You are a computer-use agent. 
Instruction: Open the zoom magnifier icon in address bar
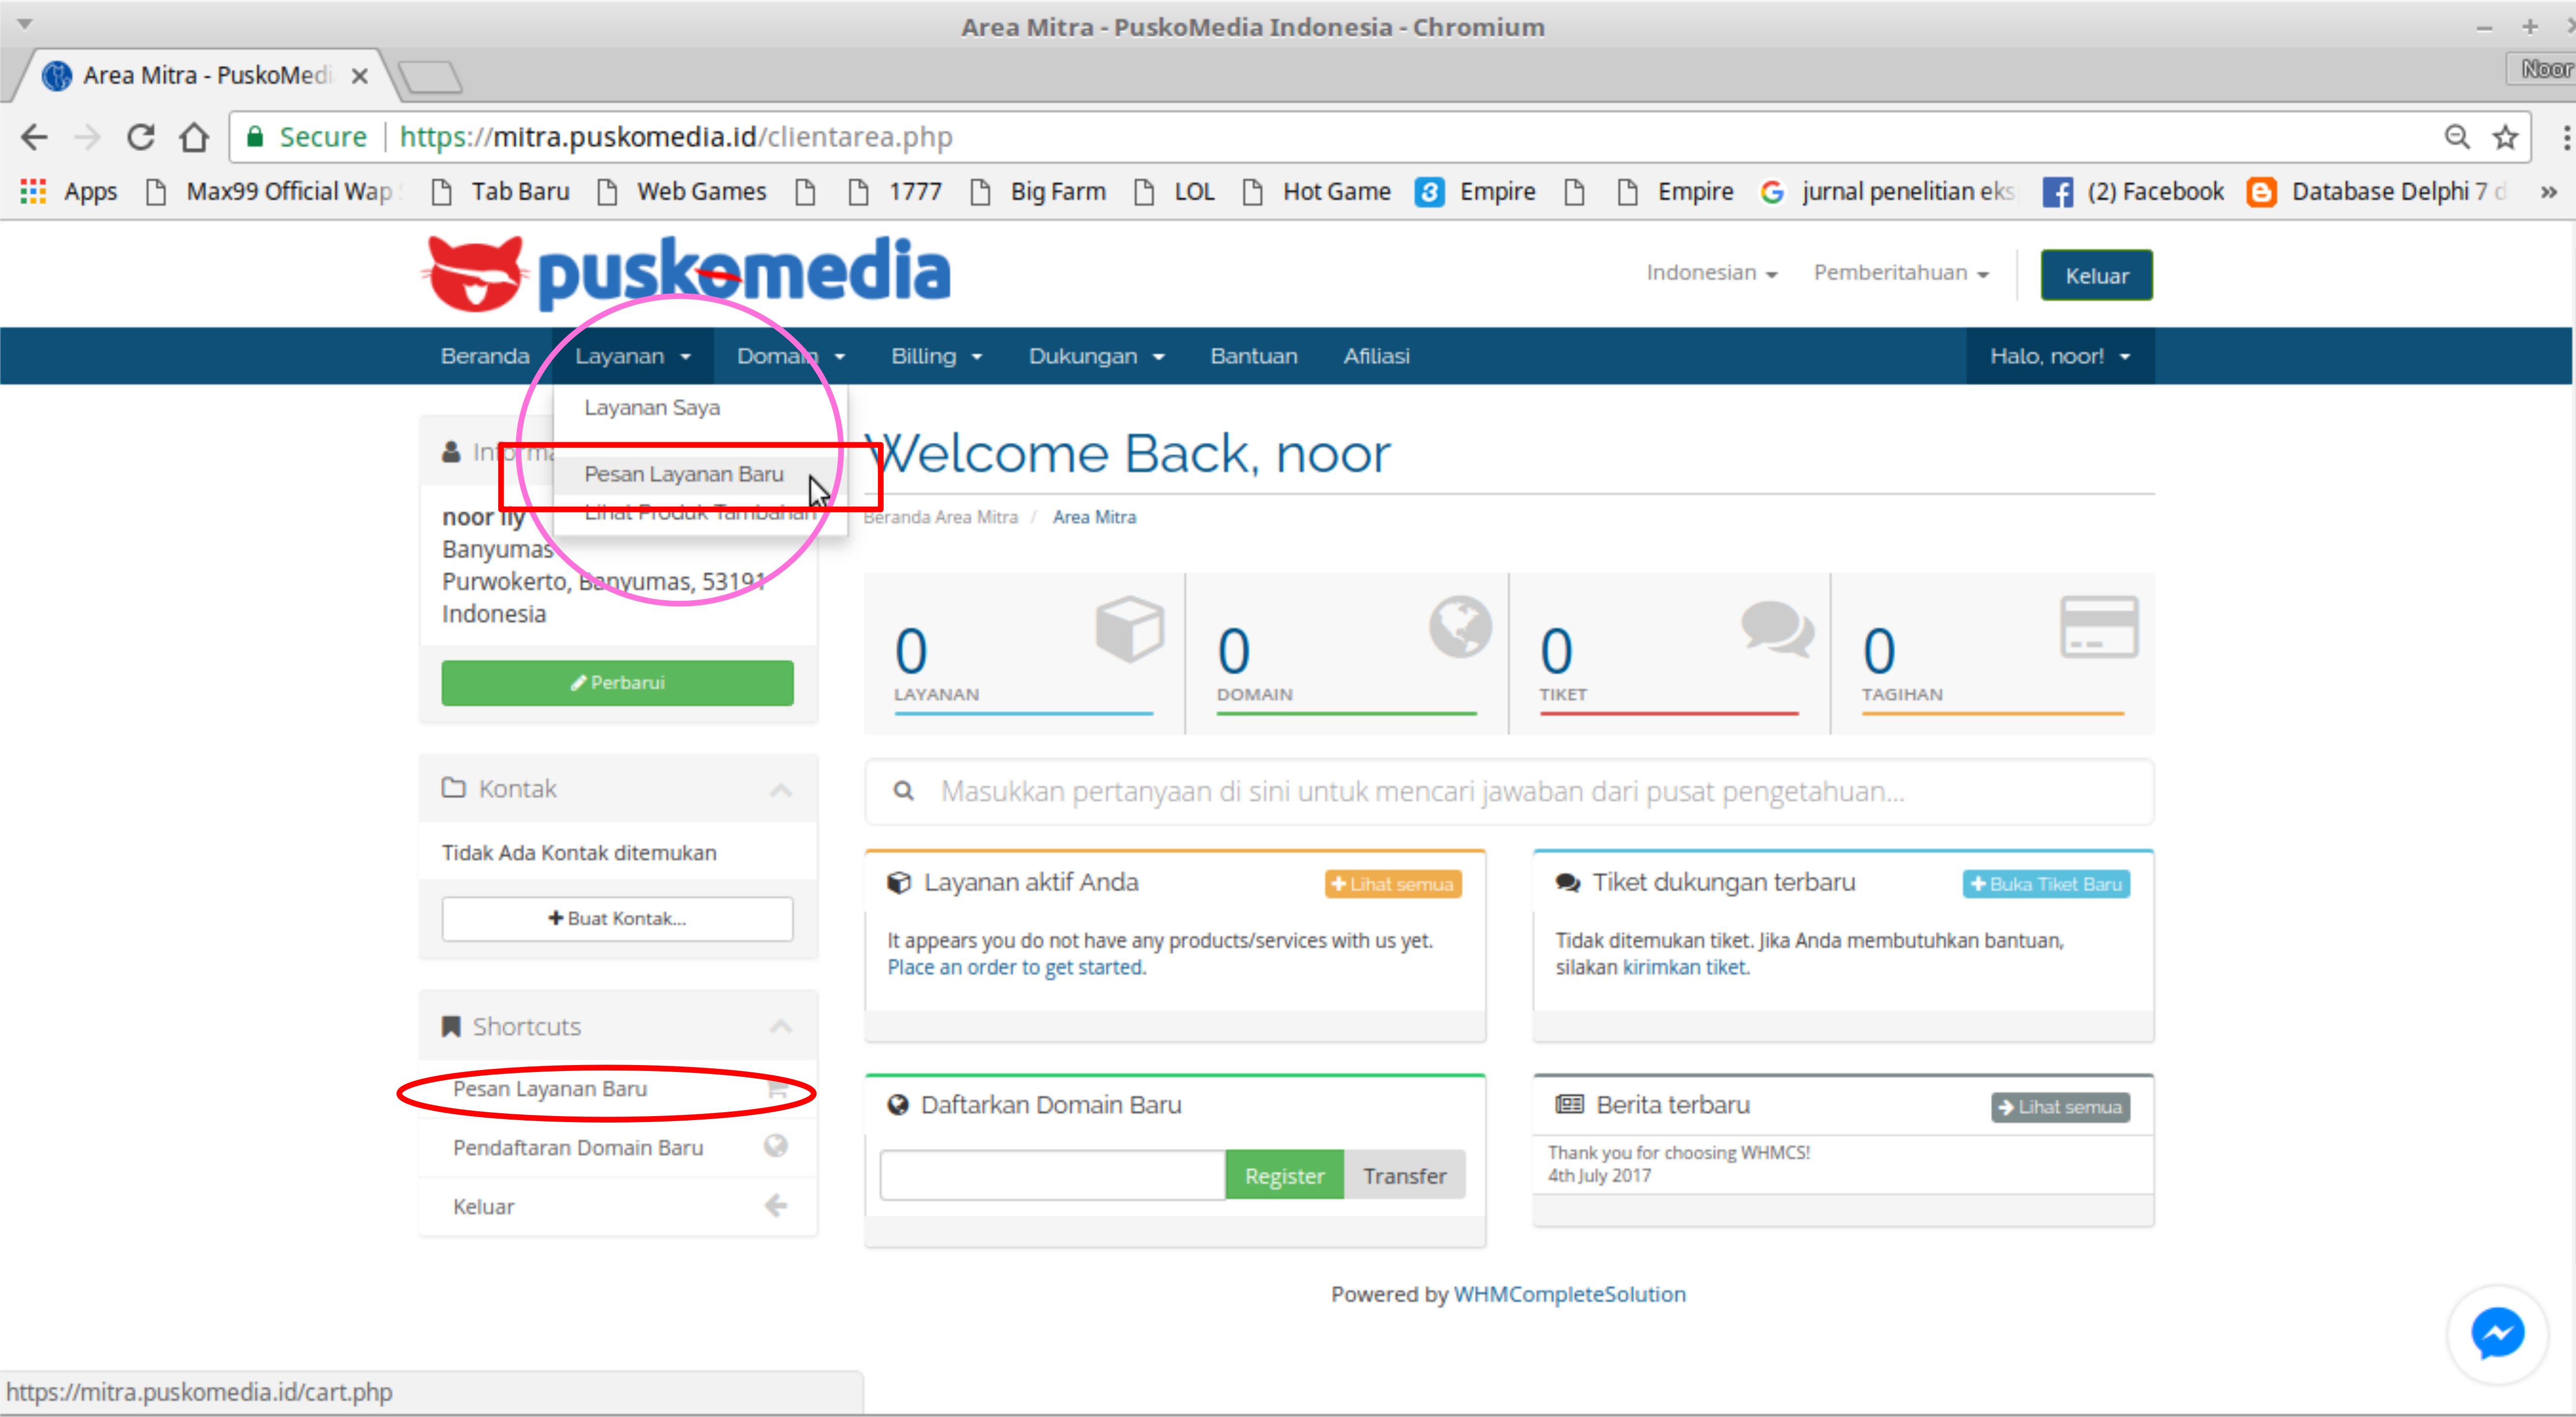(2457, 137)
